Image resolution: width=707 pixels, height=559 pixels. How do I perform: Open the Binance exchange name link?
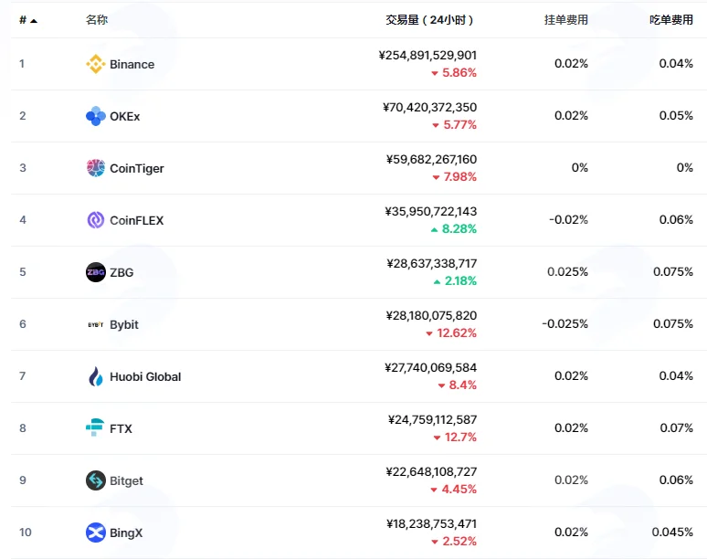point(132,65)
